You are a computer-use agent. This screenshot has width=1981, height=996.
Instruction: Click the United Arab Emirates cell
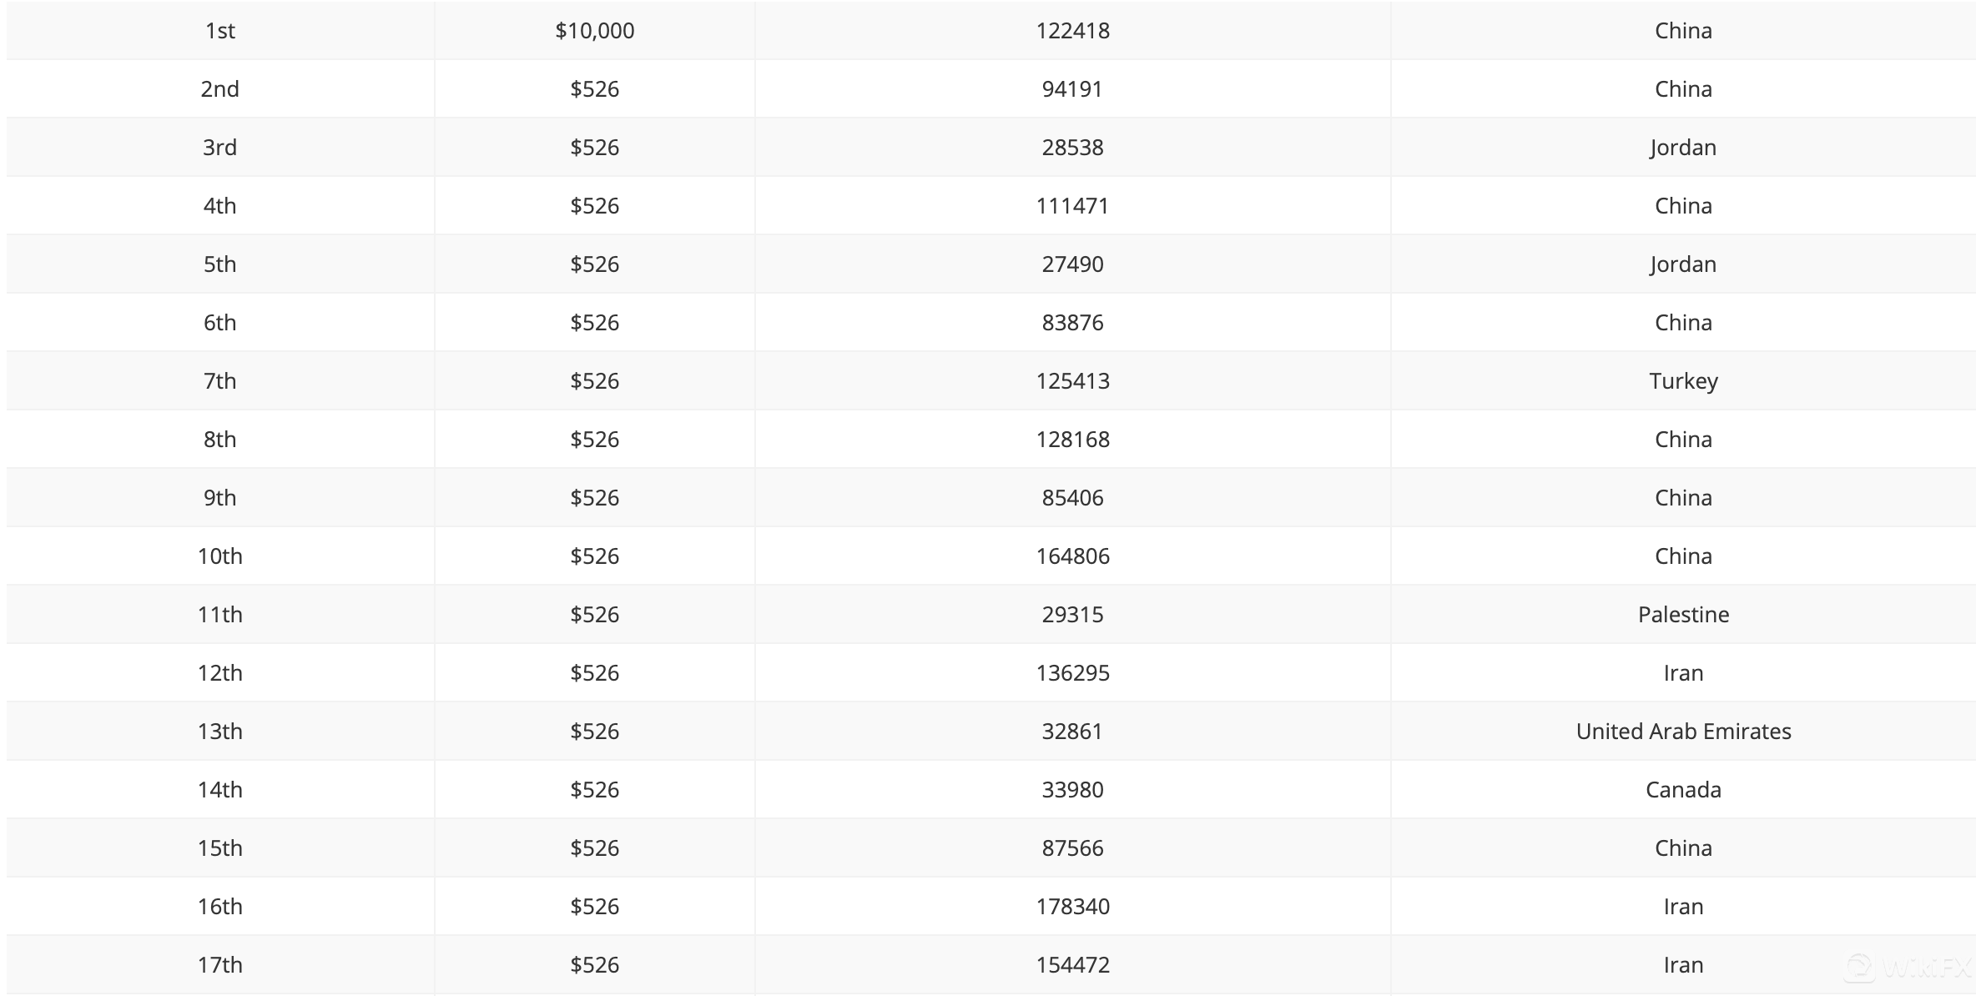1683,732
